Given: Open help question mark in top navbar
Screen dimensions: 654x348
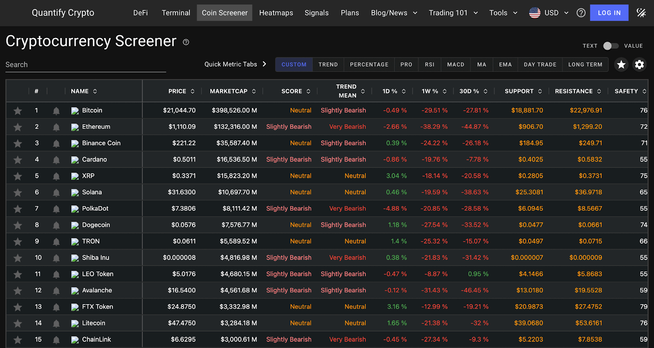Looking at the screenshot, I should 581,13.
